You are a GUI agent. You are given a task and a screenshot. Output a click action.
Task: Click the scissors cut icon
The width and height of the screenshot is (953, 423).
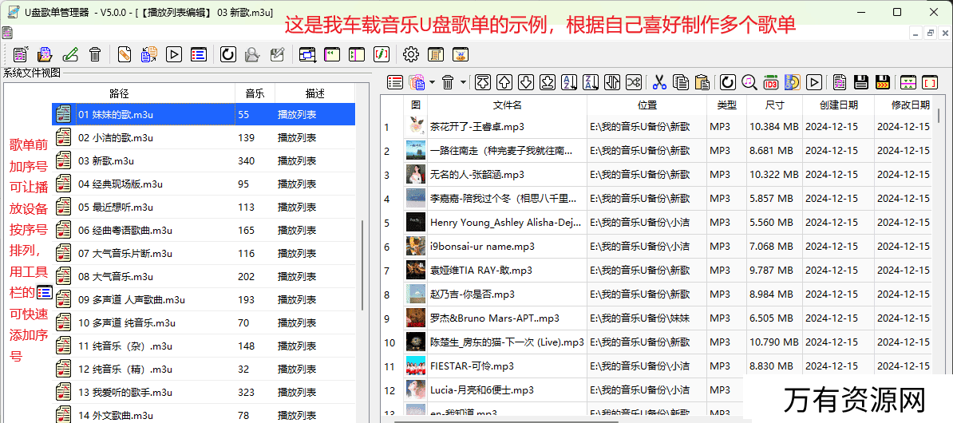coord(659,81)
